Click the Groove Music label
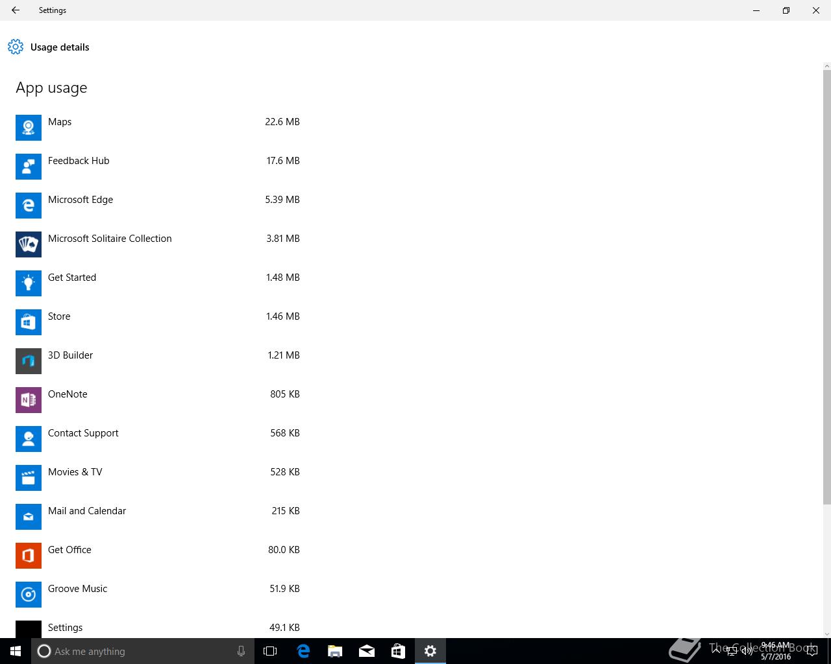 (x=77, y=589)
